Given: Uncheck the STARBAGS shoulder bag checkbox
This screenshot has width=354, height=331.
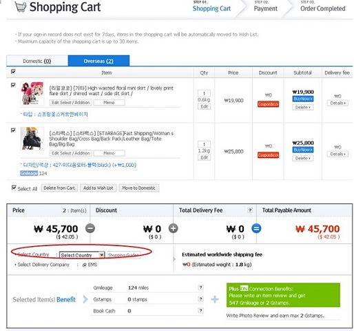Looking at the screenshot, I should (x=13, y=130).
